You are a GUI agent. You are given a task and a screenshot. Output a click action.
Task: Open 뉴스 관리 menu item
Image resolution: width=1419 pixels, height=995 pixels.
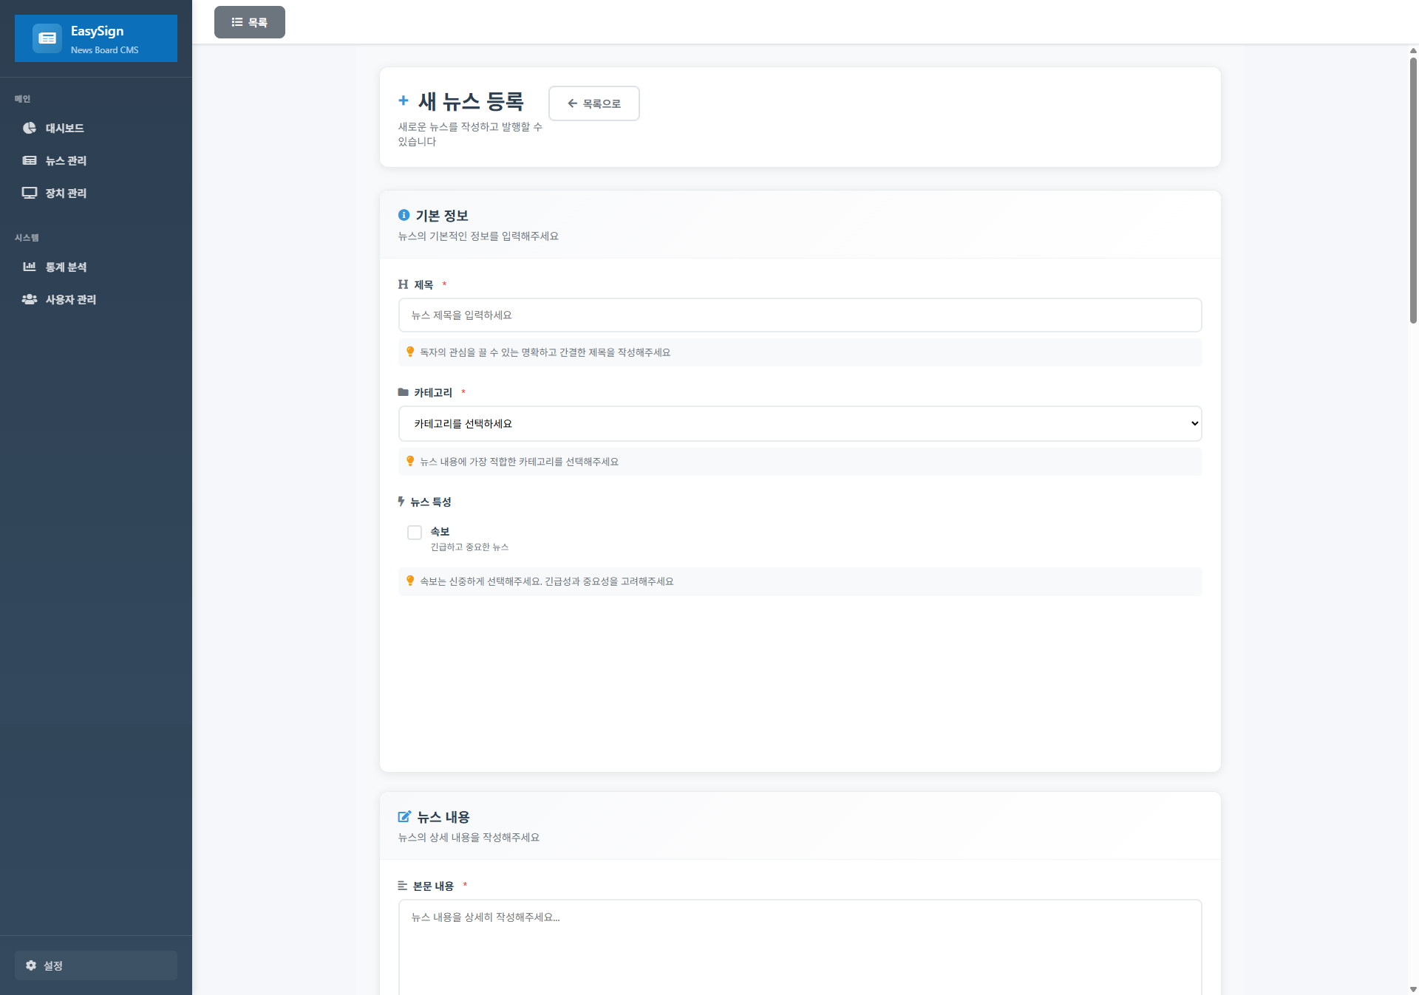pos(67,160)
